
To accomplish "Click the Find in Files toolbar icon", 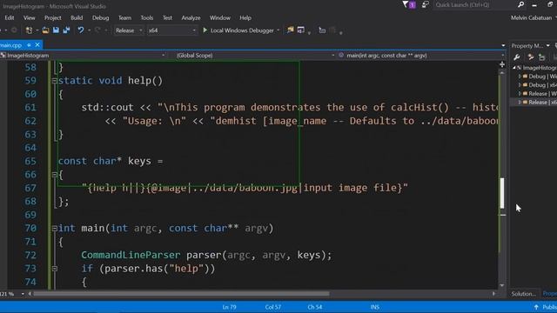I will [x=291, y=30].
